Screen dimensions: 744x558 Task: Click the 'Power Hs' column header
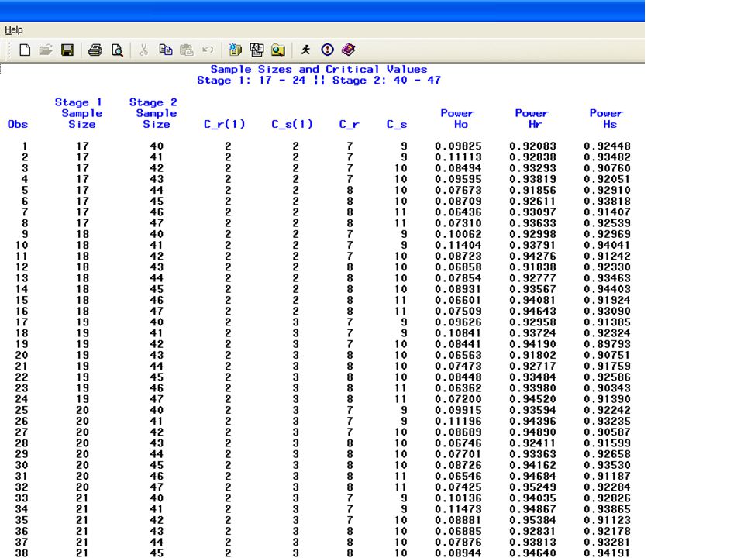pos(606,119)
